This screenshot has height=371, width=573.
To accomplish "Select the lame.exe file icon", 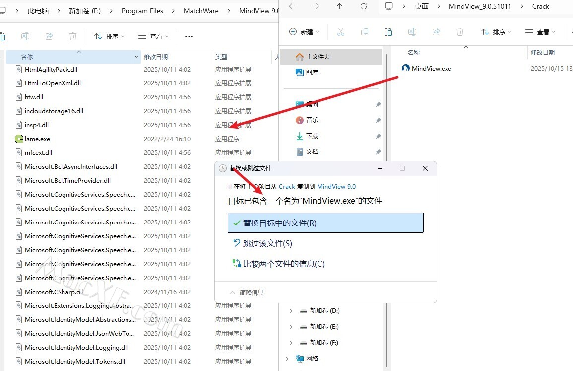I will 19,139.
